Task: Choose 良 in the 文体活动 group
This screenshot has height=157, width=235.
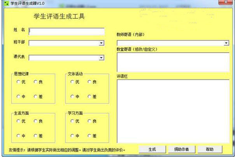Action: (89, 82)
